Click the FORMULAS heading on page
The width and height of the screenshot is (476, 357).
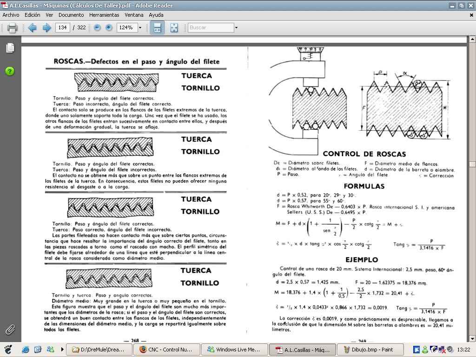(x=364, y=186)
